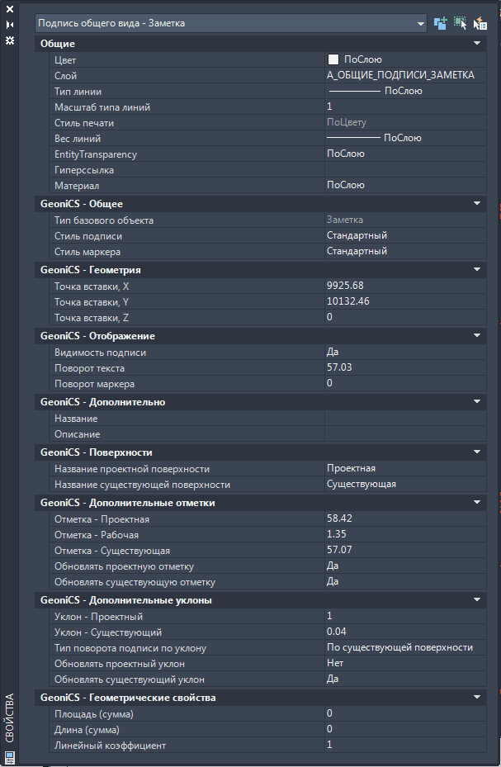Click the 'Точка вставки, X' value 9925.68
This screenshot has height=767, width=501.
click(x=400, y=286)
